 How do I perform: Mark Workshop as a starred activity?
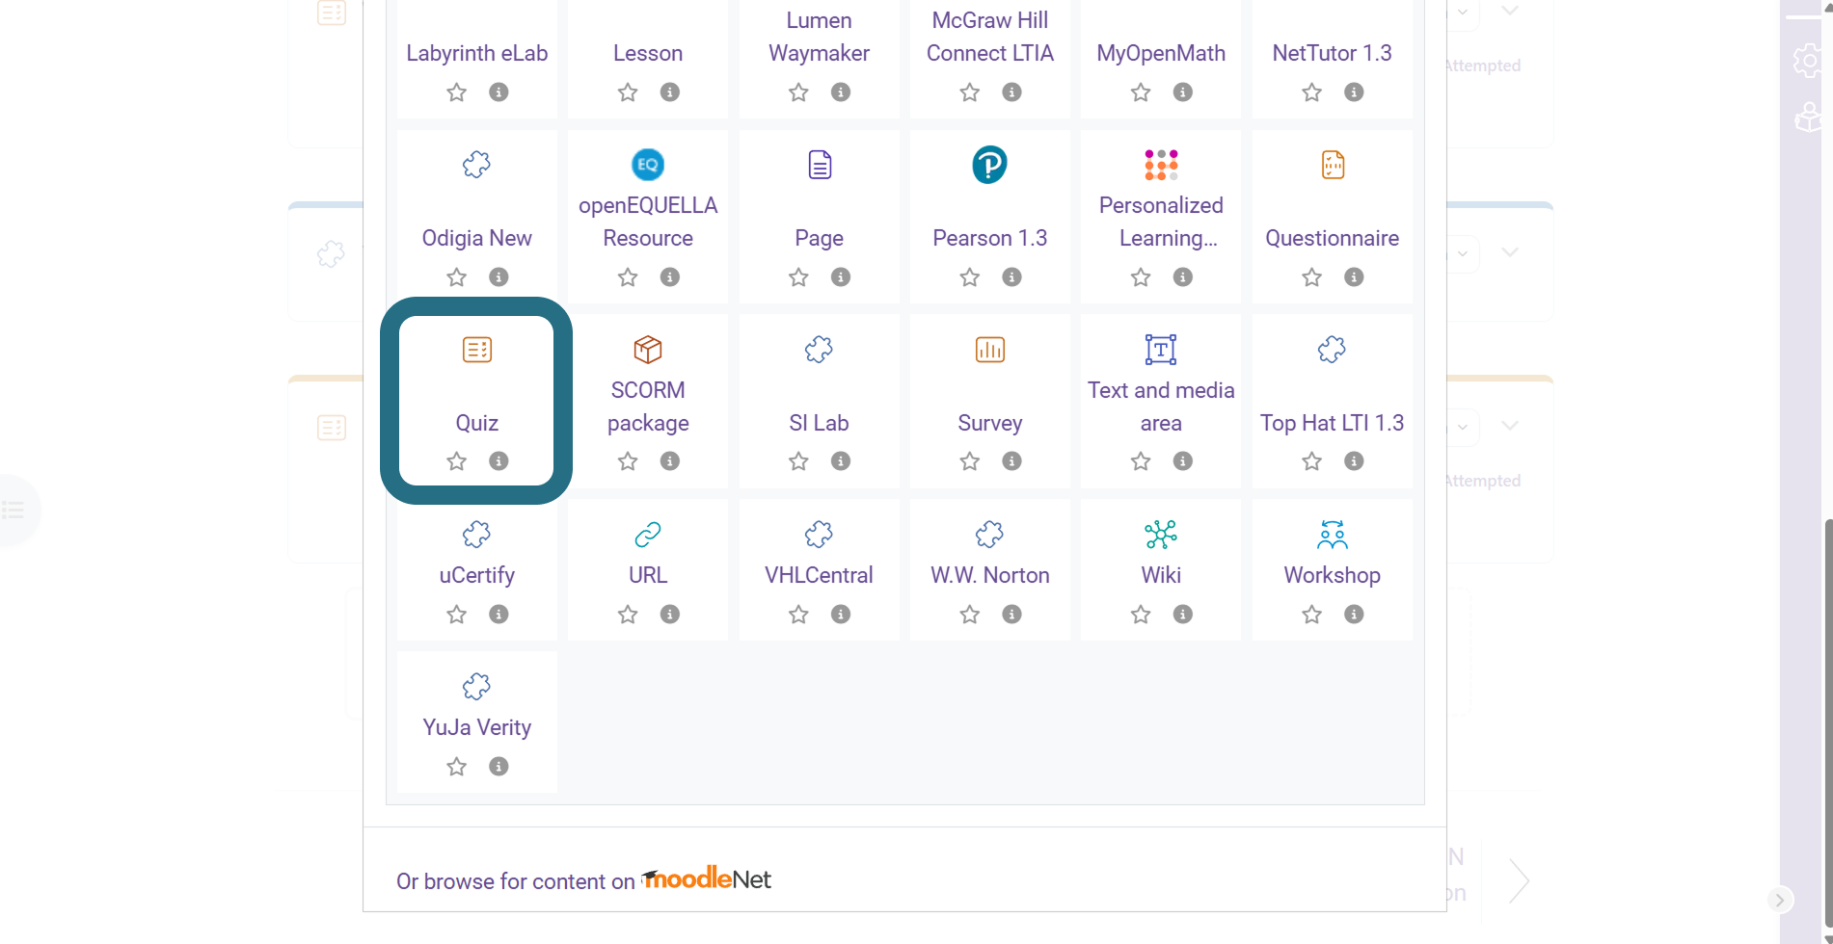(1311, 615)
